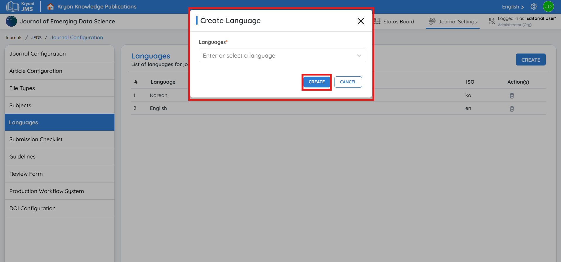
Task: Click the Journal of Emerging Data Science logo
Action: [x=11, y=21]
